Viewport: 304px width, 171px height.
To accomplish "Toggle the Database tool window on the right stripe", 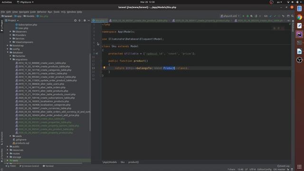I will tap(293, 26).
